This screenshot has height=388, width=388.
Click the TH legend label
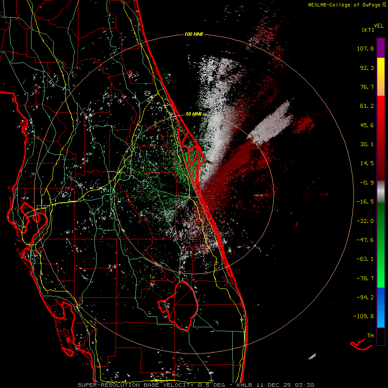(370, 335)
